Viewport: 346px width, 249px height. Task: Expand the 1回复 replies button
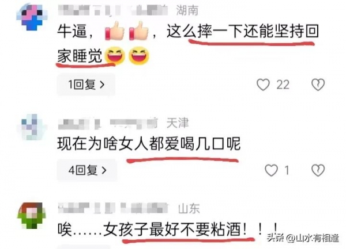pyautogui.click(x=86, y=85)
